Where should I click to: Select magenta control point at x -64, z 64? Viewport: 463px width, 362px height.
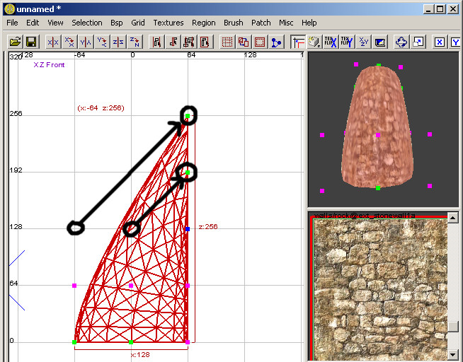pos(74,286)
